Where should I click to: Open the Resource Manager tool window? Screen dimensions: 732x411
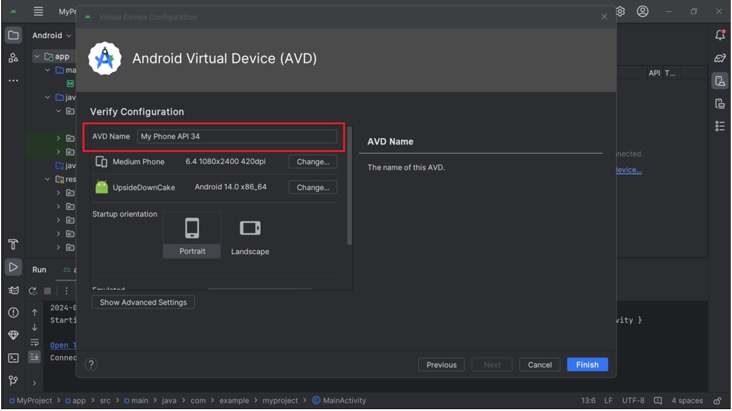tap(14, 58)
